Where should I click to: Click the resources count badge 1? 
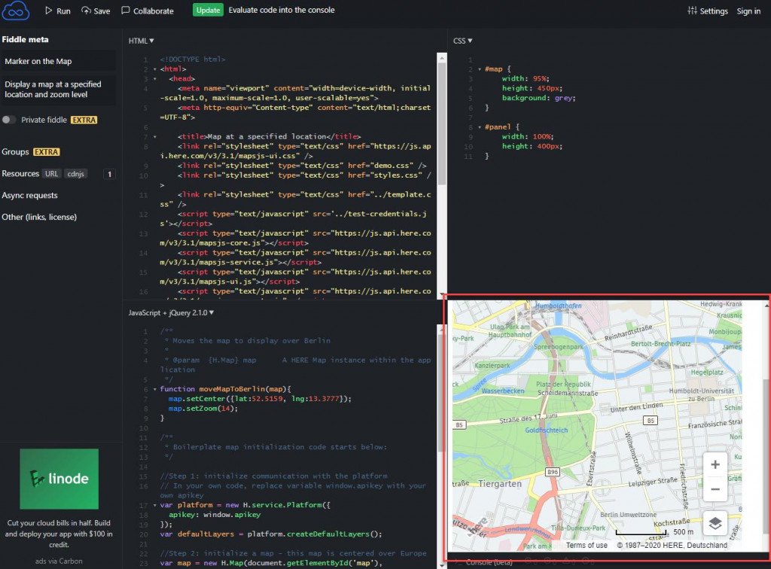109,174
